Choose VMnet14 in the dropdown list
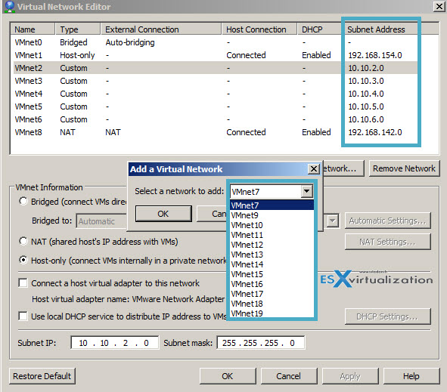 (x=272, y=264)
